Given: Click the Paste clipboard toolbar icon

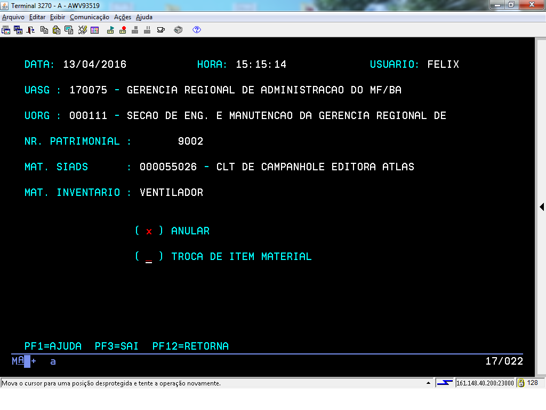Looking at the screenshot, I should (x=57, y=30).
